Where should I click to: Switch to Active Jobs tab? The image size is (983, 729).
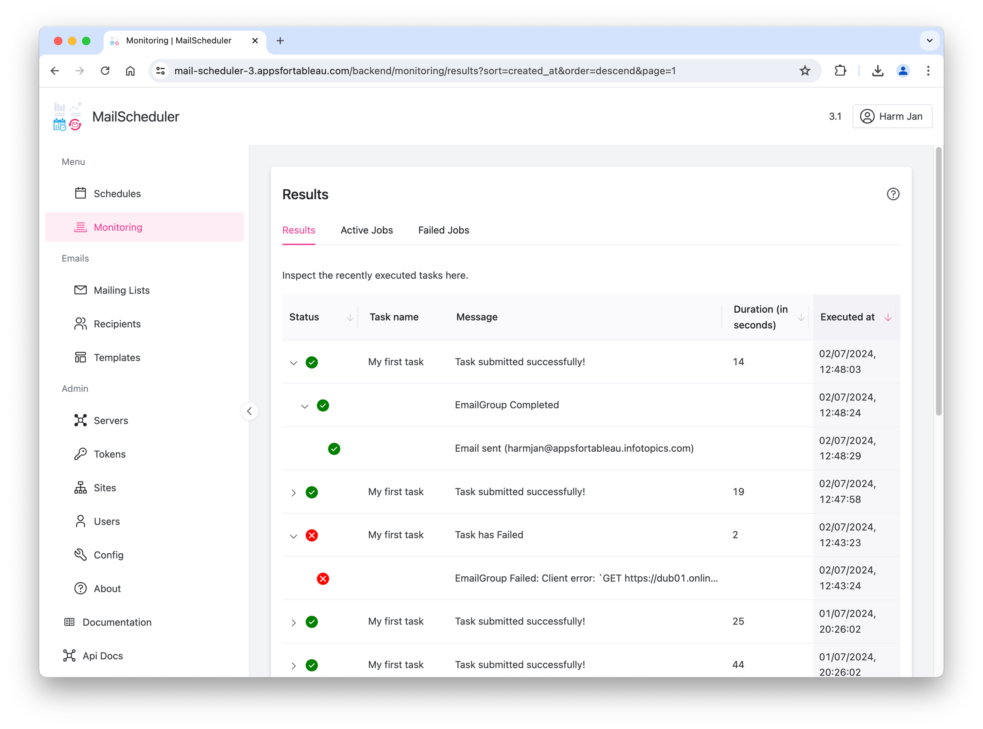click(x=366, y=230)
